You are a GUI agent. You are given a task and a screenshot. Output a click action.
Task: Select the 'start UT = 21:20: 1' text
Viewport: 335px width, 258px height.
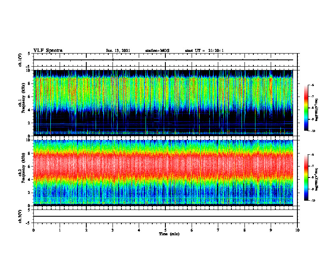click(x=204, y=51)
